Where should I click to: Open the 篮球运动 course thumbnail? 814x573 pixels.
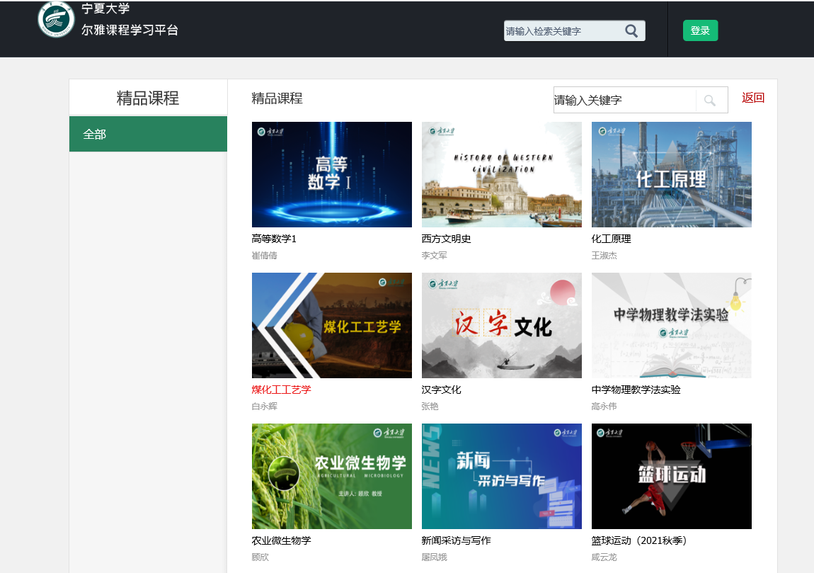point(671,476)
